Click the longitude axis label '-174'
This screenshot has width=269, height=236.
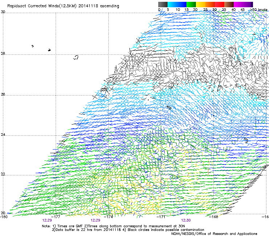click(x=109, y=217)
